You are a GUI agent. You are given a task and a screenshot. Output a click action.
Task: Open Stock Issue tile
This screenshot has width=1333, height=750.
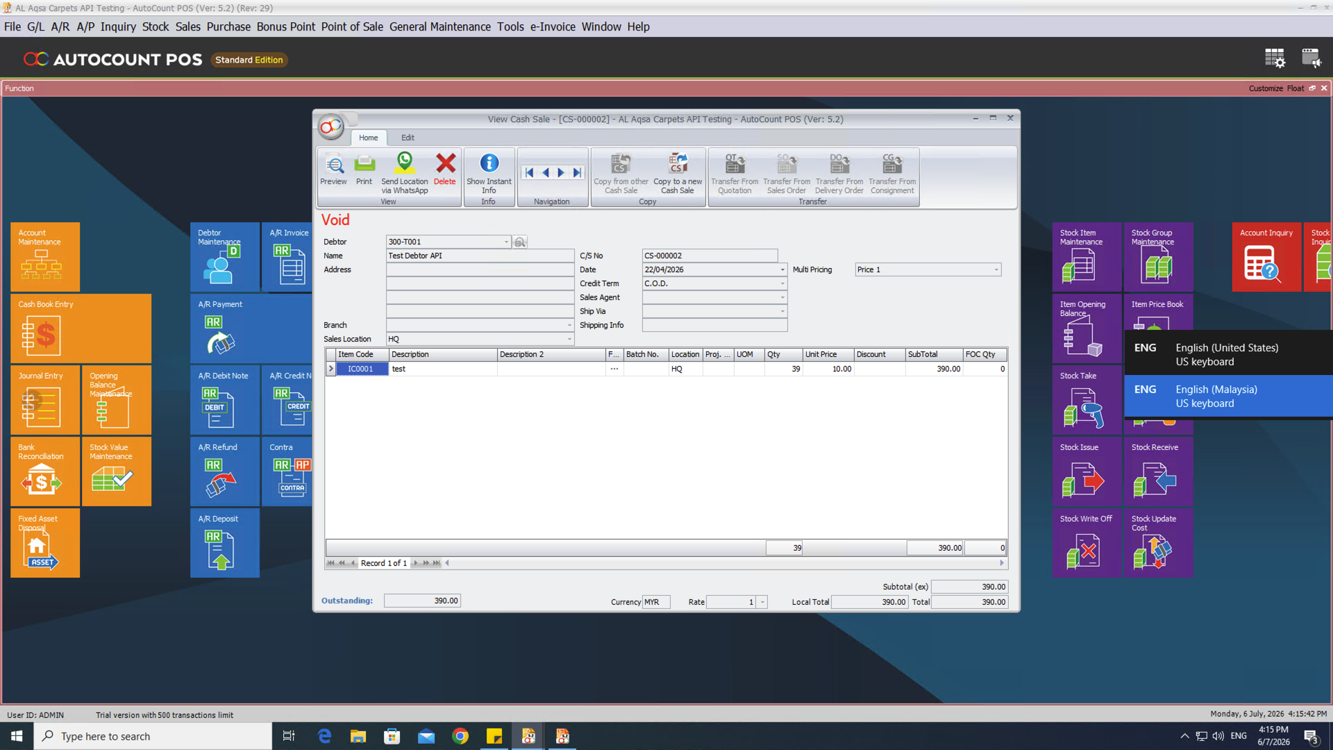tap(1087, 472)
